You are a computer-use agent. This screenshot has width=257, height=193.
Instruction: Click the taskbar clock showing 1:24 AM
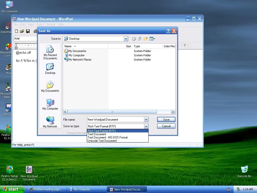[248, 189]
